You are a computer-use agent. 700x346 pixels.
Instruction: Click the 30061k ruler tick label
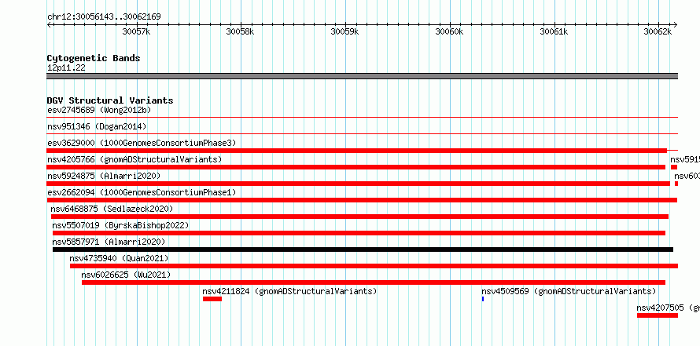tap(554, 31)
